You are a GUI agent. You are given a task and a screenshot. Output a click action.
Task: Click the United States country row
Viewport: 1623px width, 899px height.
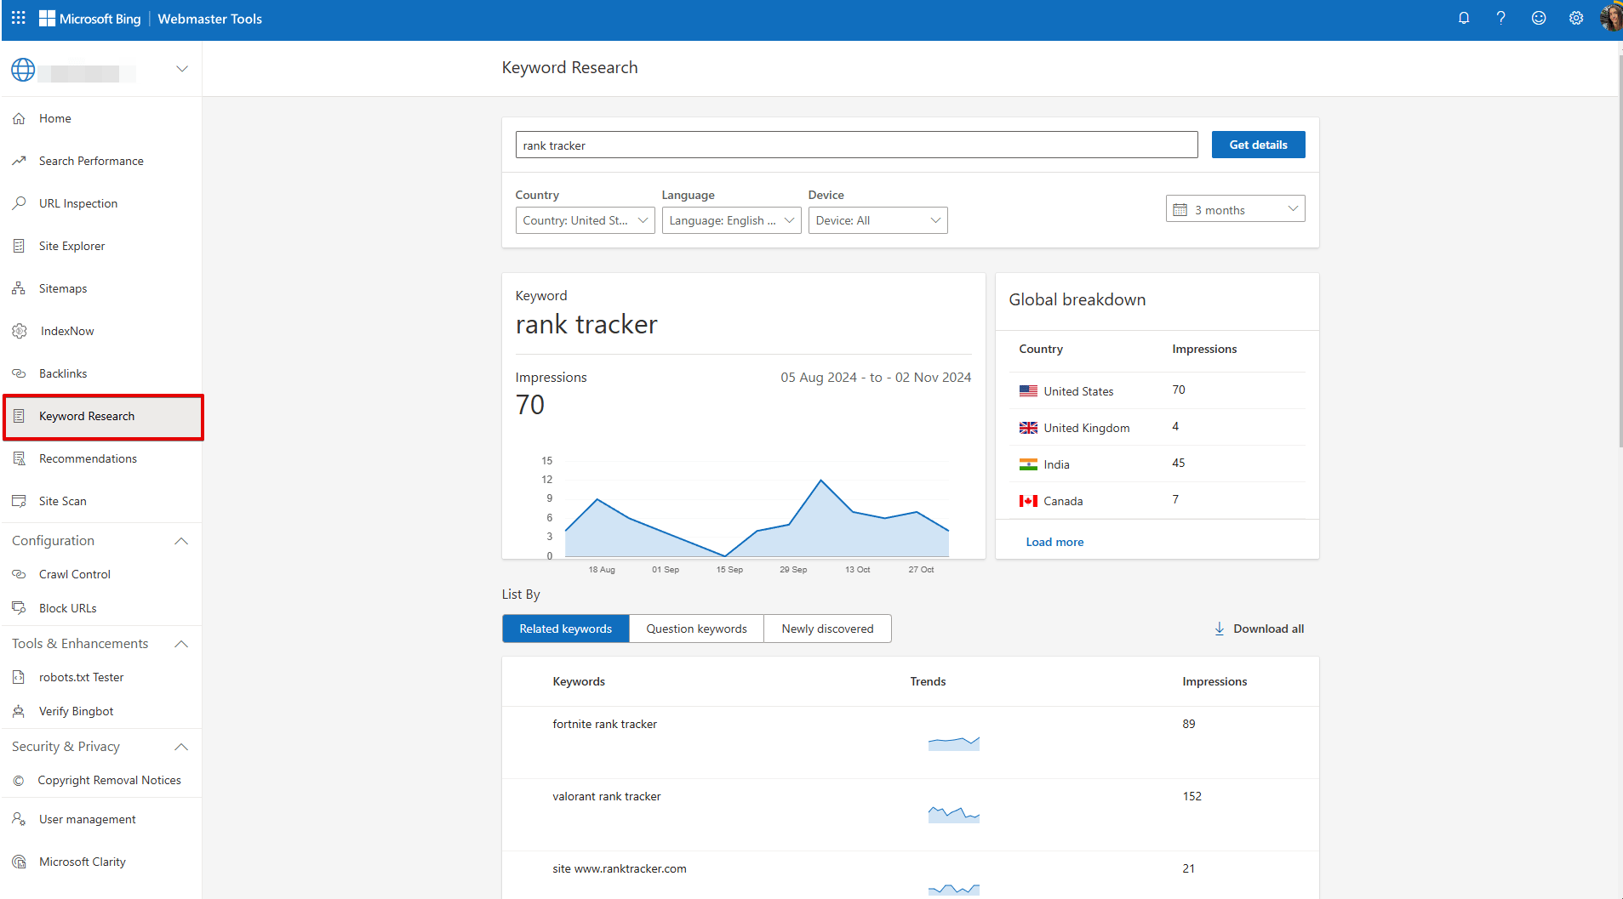[x=1157, y=390]
